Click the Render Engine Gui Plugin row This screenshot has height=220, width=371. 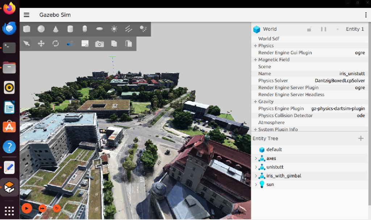(309, 53)
